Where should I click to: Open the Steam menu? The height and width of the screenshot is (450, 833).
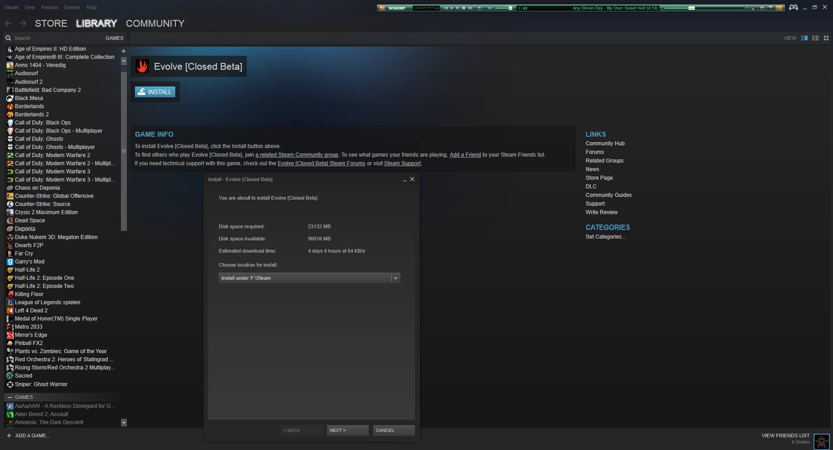(x=11, y=7)
